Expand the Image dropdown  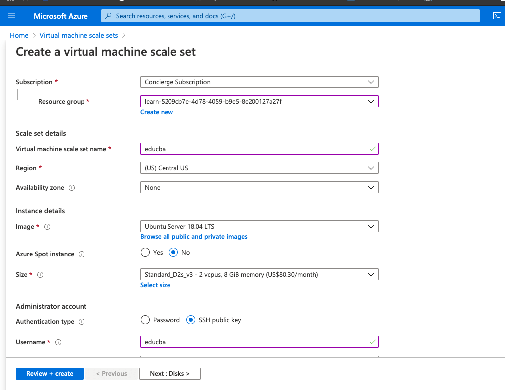(x=259, y=226)
